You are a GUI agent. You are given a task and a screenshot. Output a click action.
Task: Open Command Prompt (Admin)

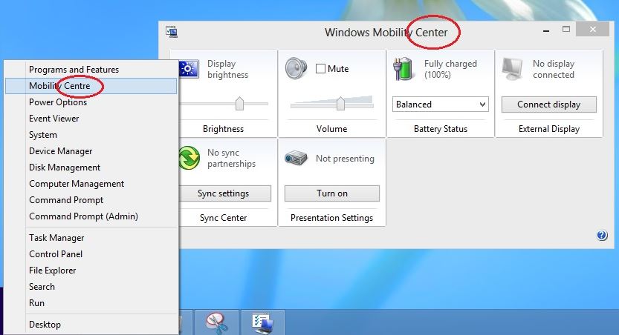91,216
